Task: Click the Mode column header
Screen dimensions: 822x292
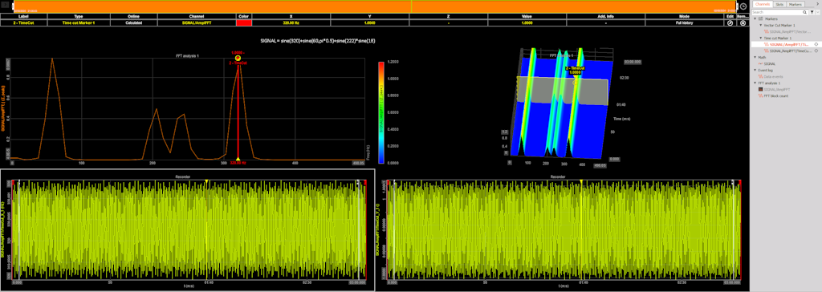Action: (684, 17)
